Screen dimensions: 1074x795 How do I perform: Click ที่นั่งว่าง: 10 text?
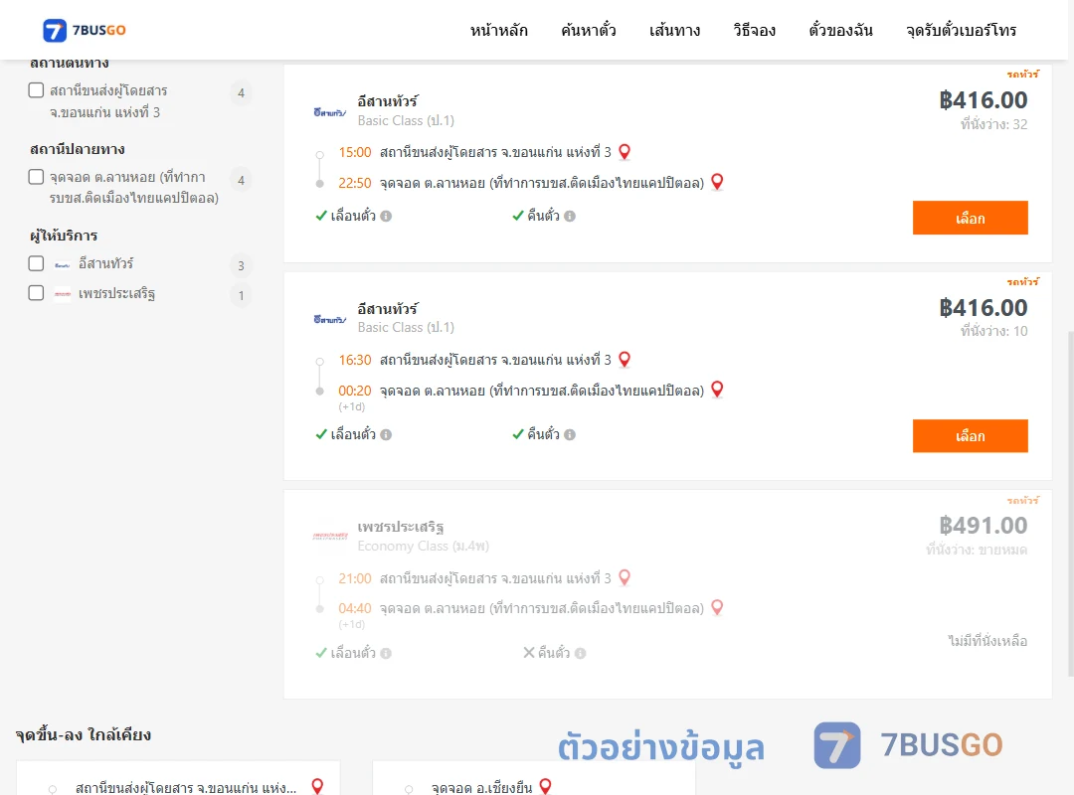993,331
